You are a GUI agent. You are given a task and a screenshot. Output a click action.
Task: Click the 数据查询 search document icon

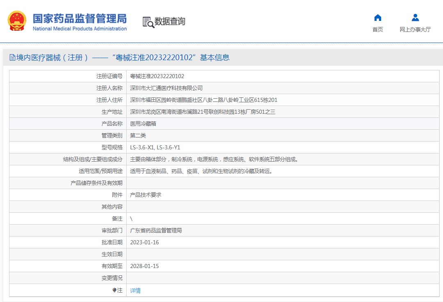pos(148,22)
